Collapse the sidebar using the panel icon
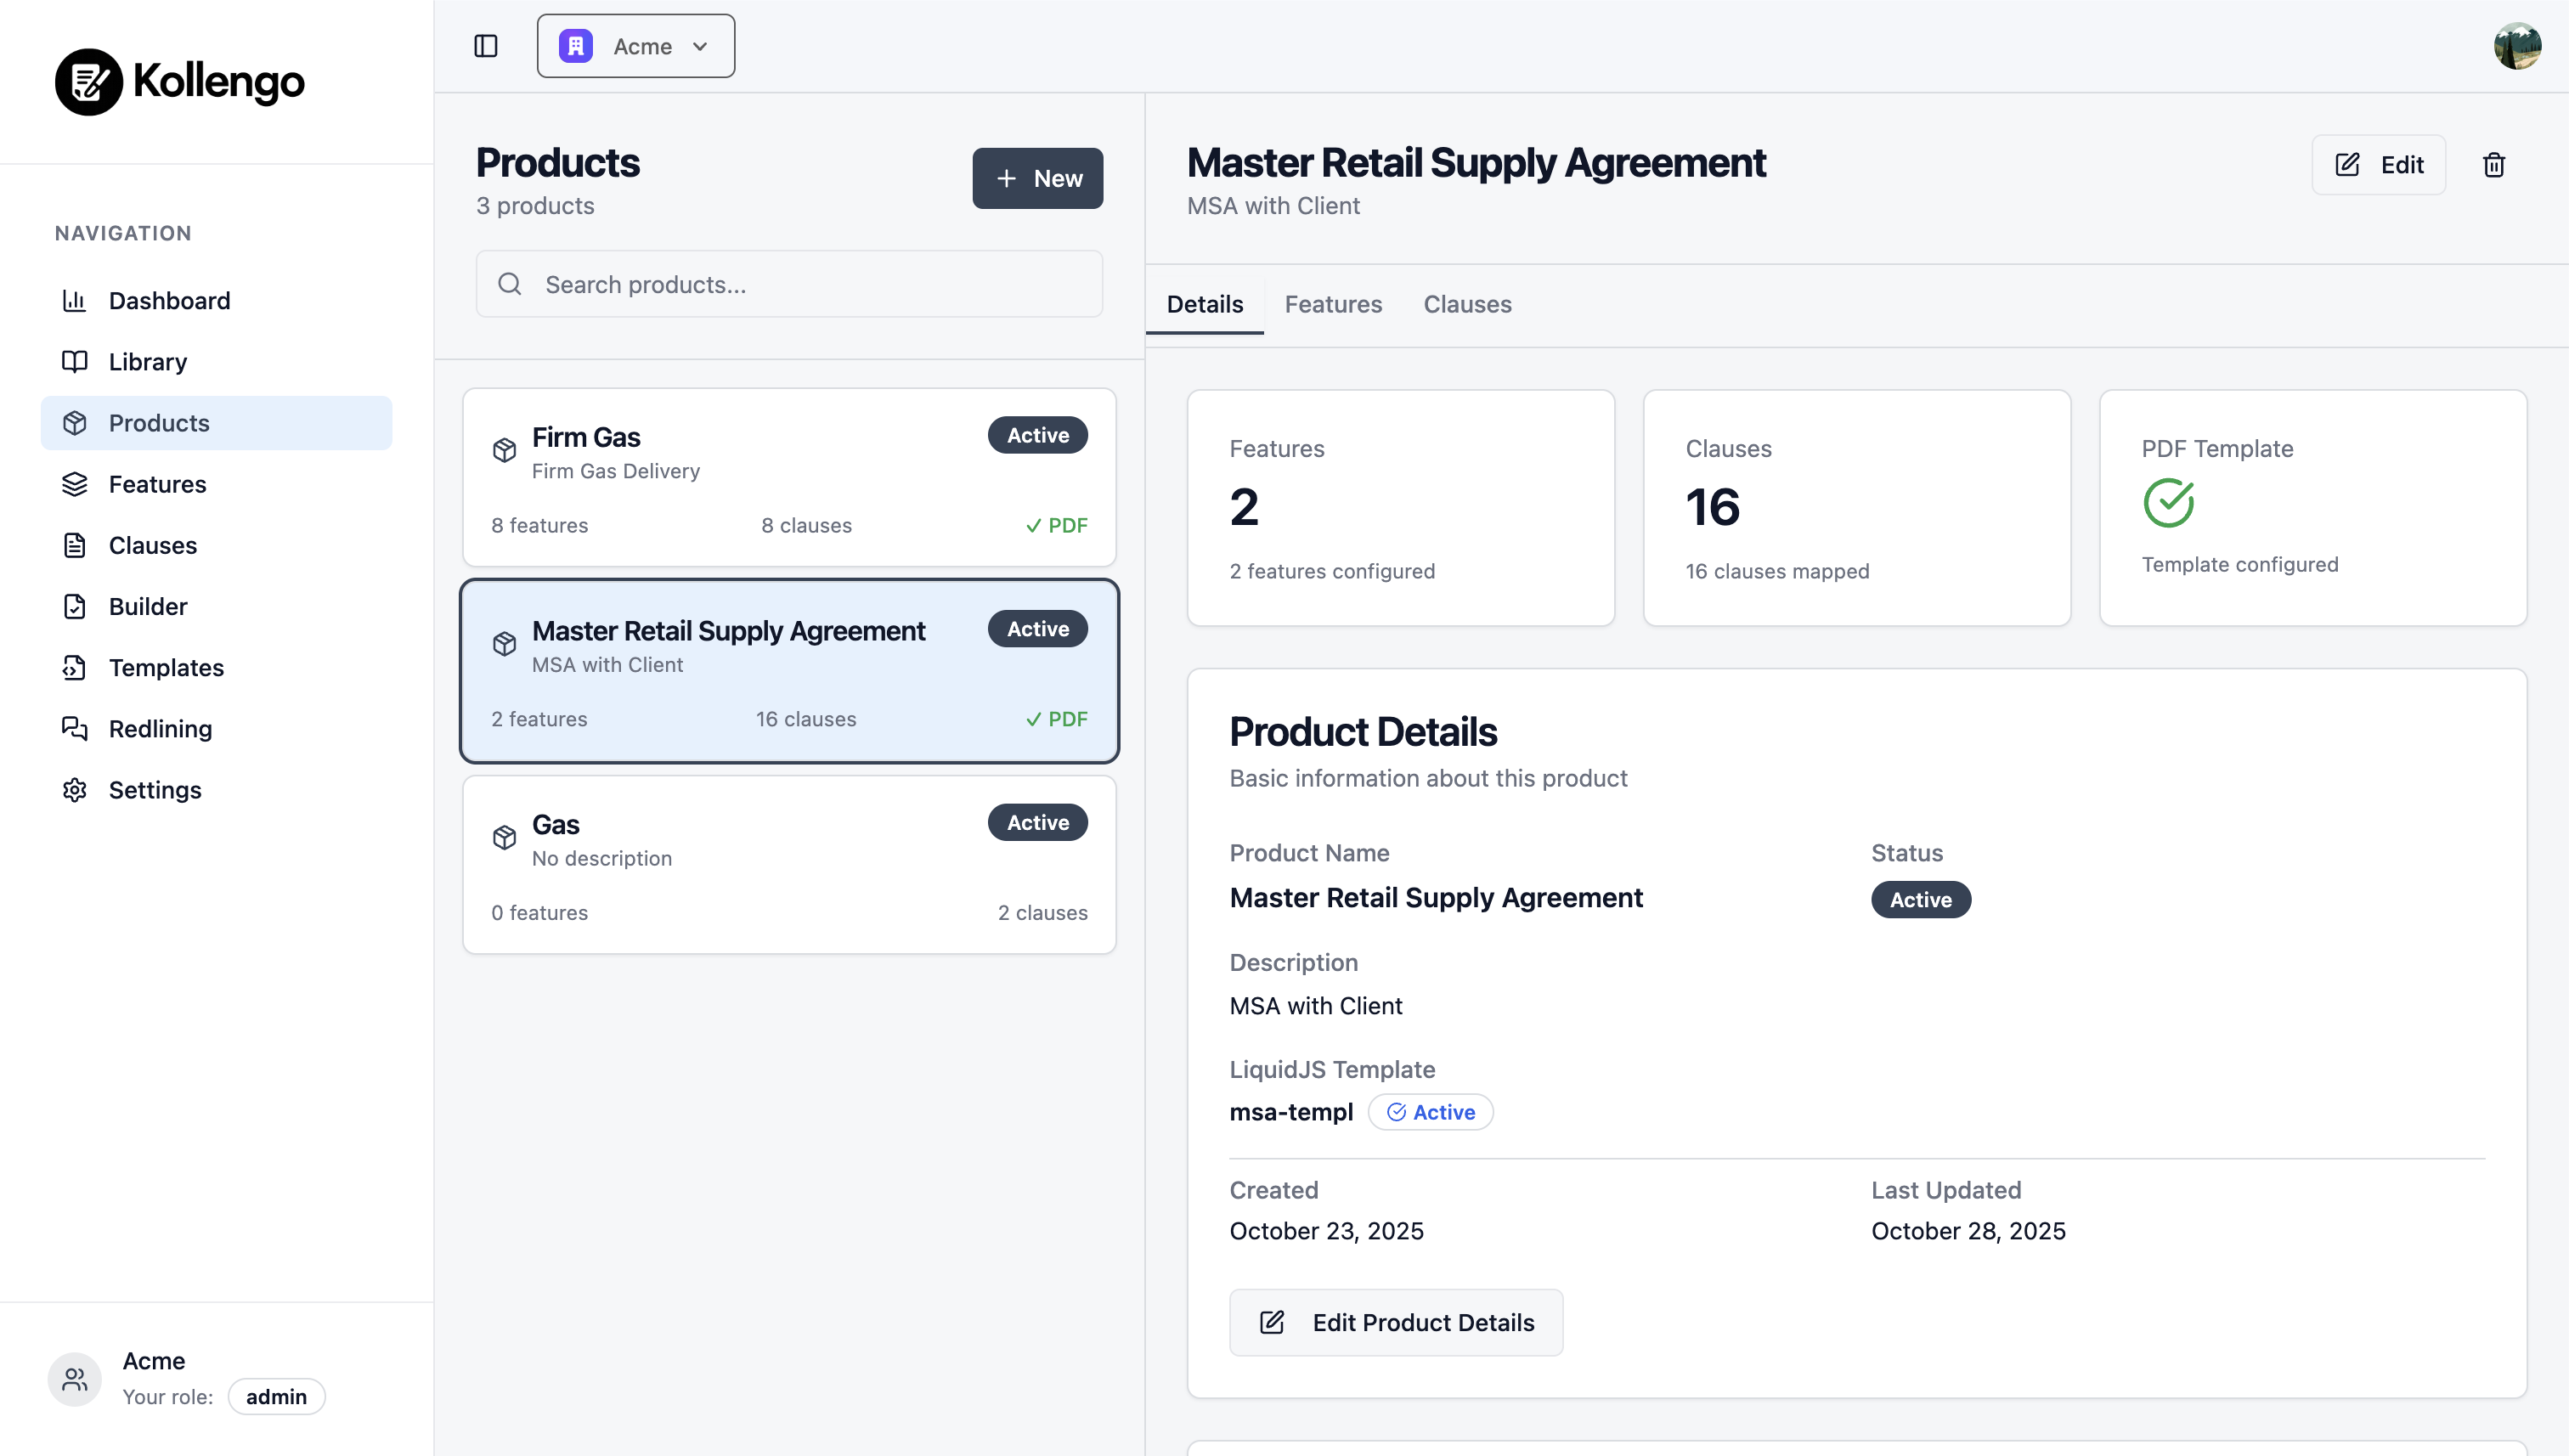This screenshot has height=1456, width=2569. (x=486, y=45)
